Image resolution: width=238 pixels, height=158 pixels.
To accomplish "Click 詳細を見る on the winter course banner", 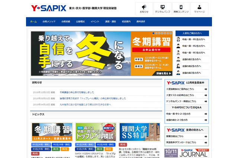I will (164, 73).
